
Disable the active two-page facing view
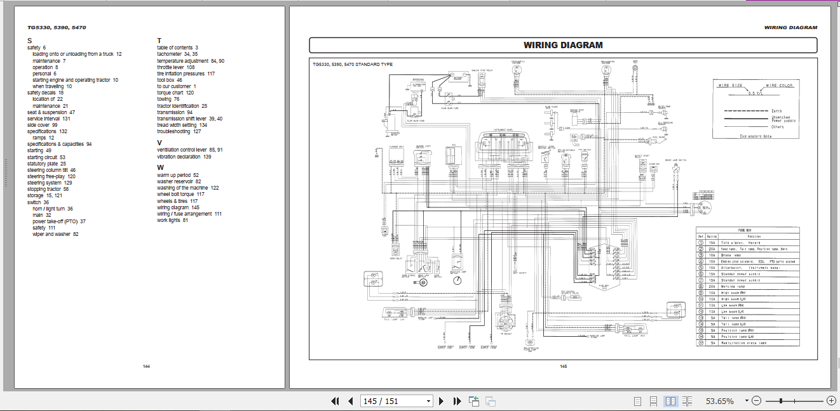coord(670,401)
